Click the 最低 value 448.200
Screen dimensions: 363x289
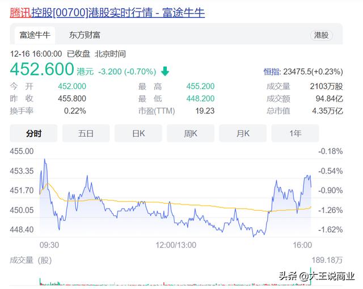200,99
